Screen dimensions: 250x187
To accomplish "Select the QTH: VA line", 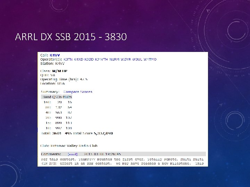I will point(48,75).
